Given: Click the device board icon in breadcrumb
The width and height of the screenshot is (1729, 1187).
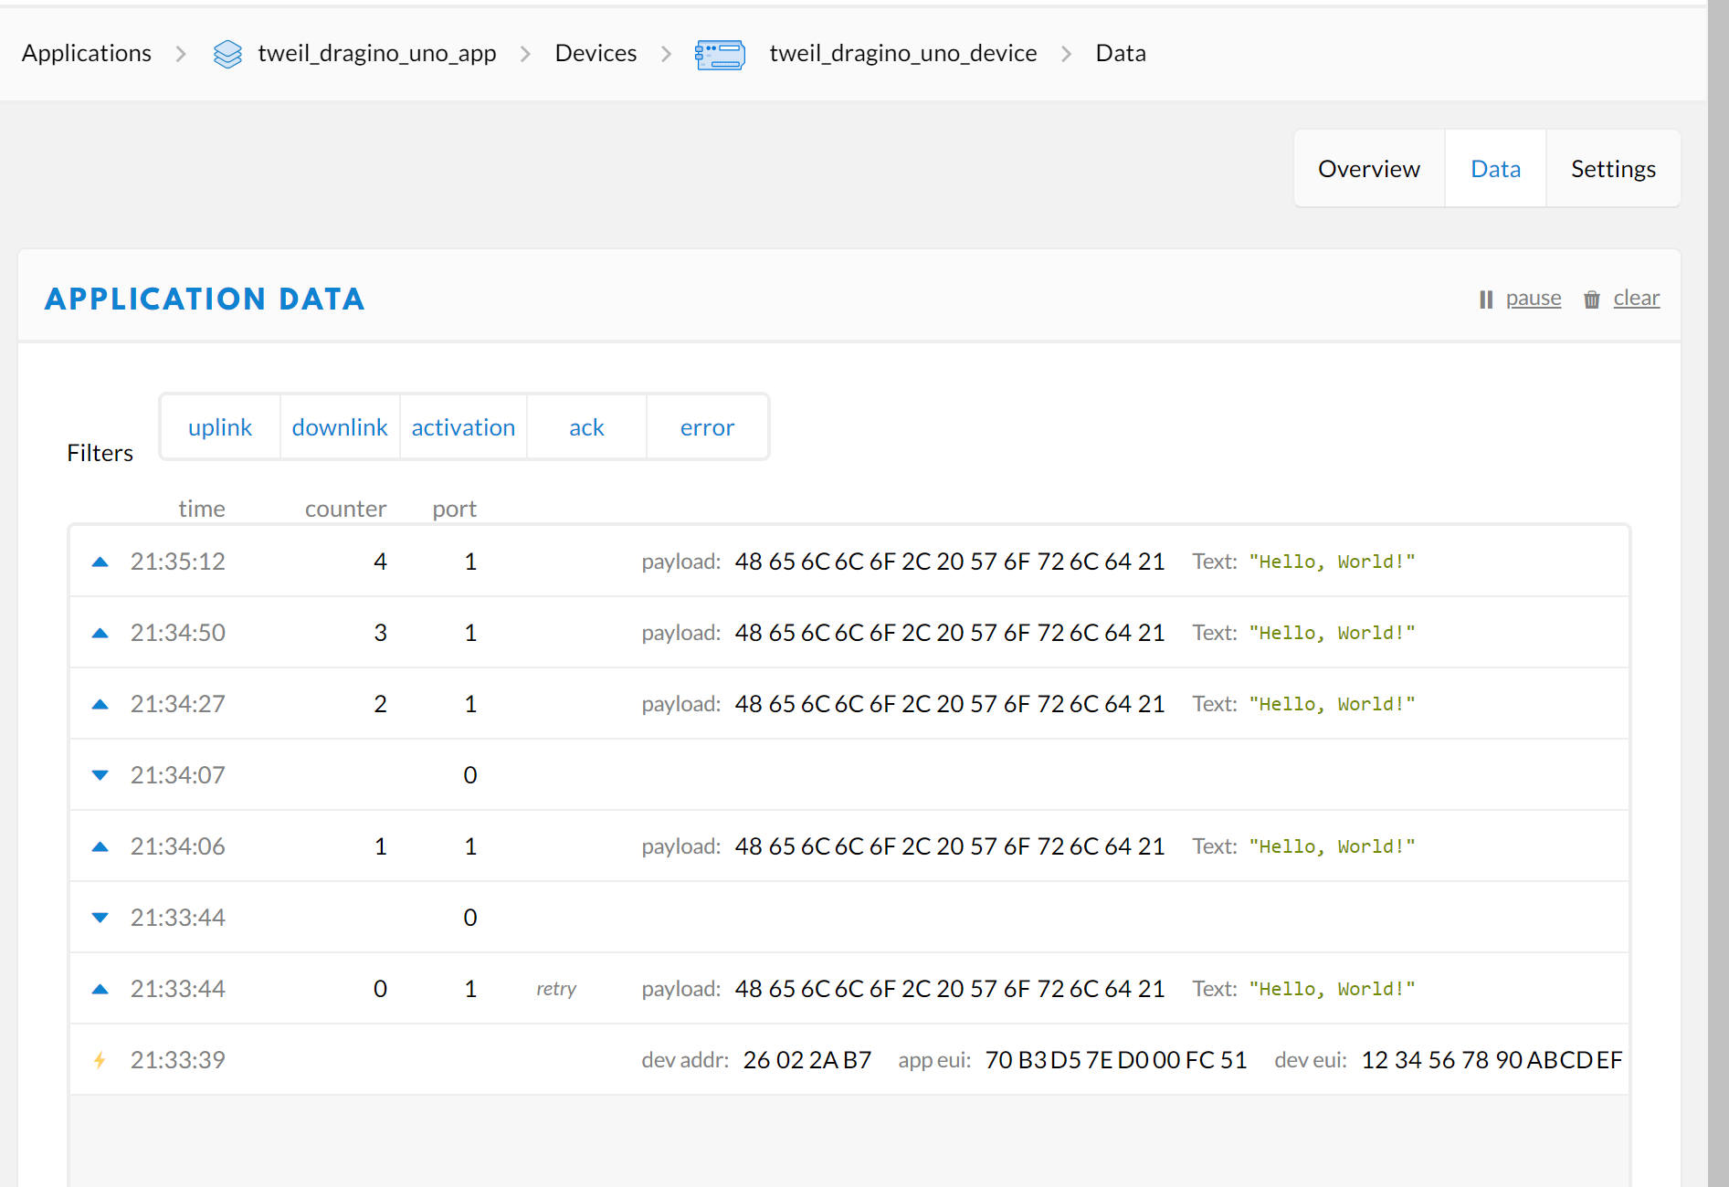Looking at the screenshot, I should (720, 54).
